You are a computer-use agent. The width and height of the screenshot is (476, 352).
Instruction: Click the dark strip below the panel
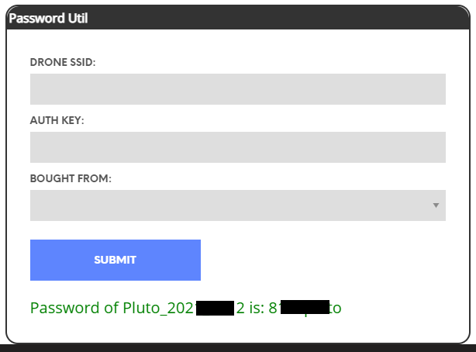pos(237,348)
